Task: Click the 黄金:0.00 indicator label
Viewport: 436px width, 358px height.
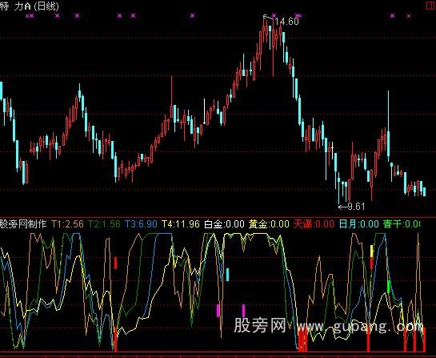Action: click(x=269, y=223)
